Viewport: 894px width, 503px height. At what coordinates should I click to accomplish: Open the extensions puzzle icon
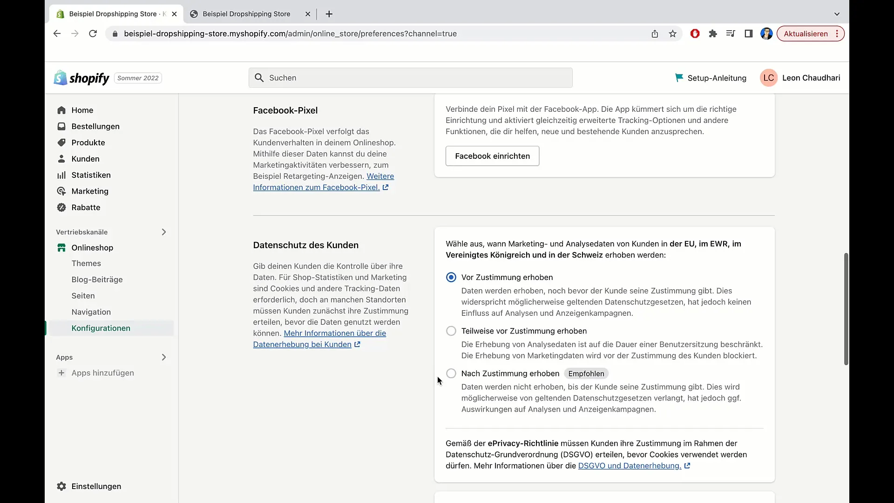pos(712,34)
